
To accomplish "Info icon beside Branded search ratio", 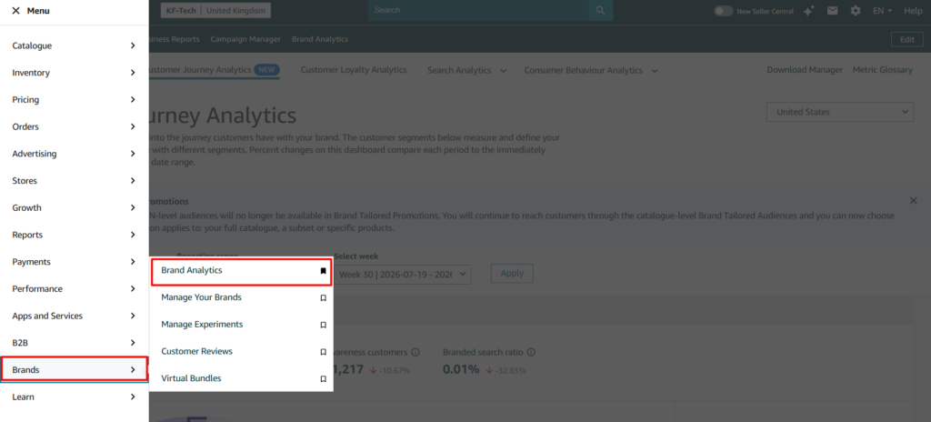I will point(531,353).
